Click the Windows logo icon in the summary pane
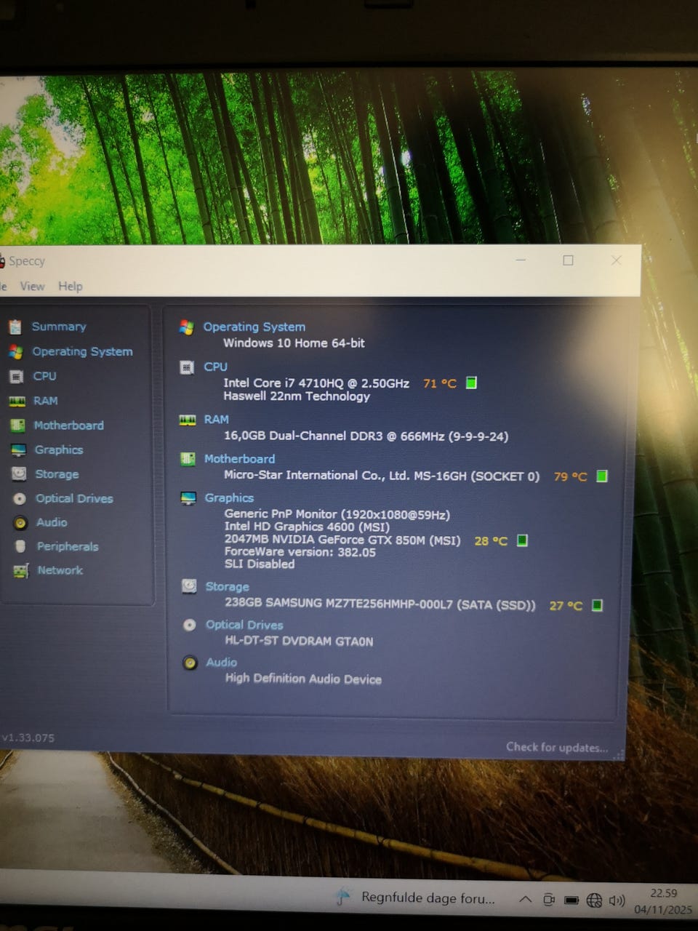The height and width of the screenshot is (931, 698). 187,327
